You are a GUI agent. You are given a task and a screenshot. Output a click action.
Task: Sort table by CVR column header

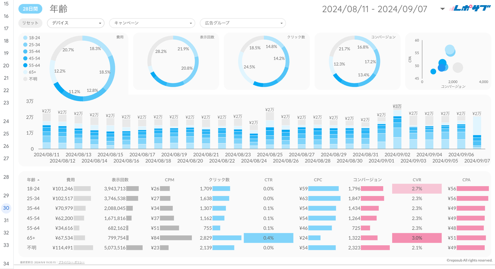(x=417, y=180)
